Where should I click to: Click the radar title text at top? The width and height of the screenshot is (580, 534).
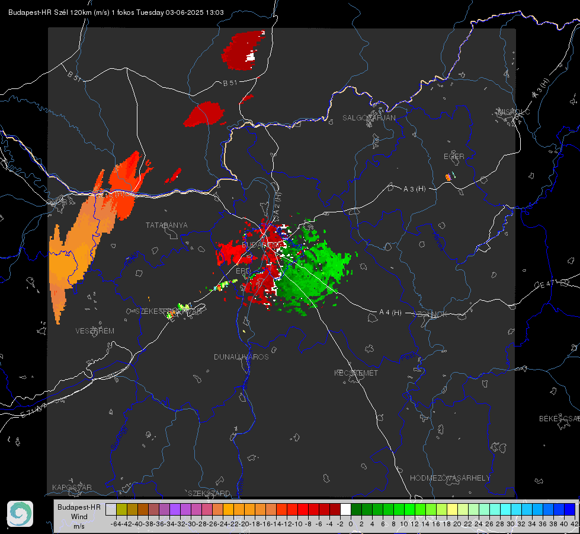tap(116, 12)
